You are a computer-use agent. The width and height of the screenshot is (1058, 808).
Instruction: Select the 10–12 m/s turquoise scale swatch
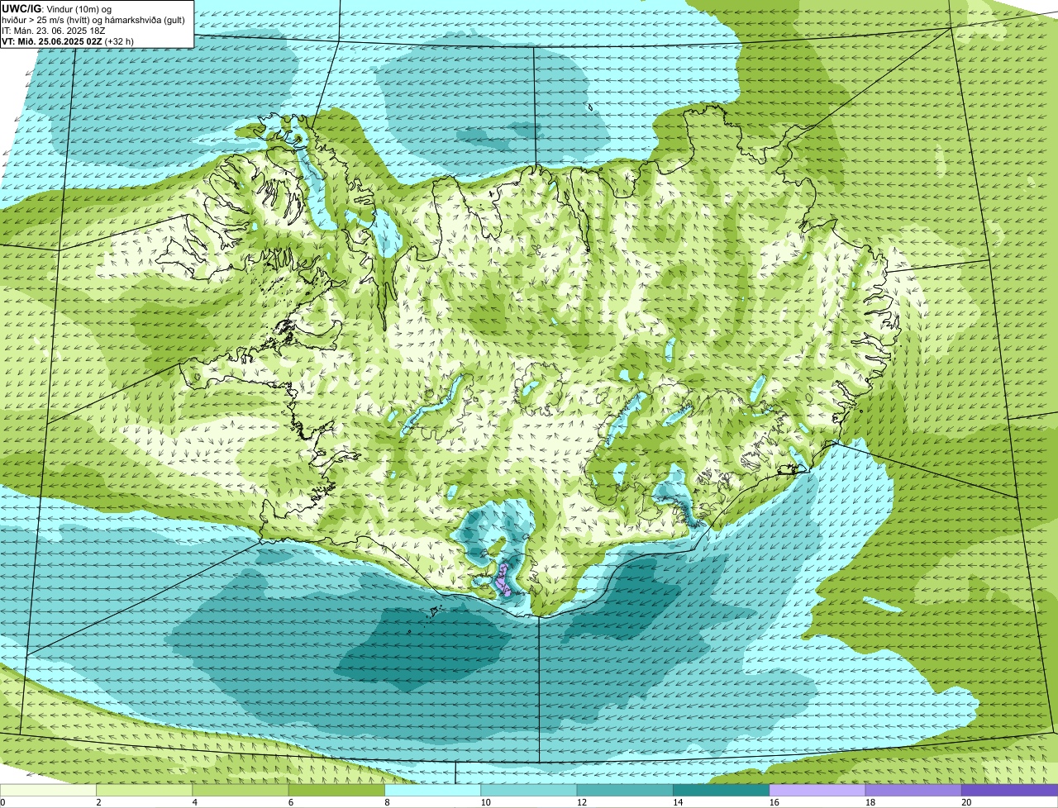click(x=528, y=790)
